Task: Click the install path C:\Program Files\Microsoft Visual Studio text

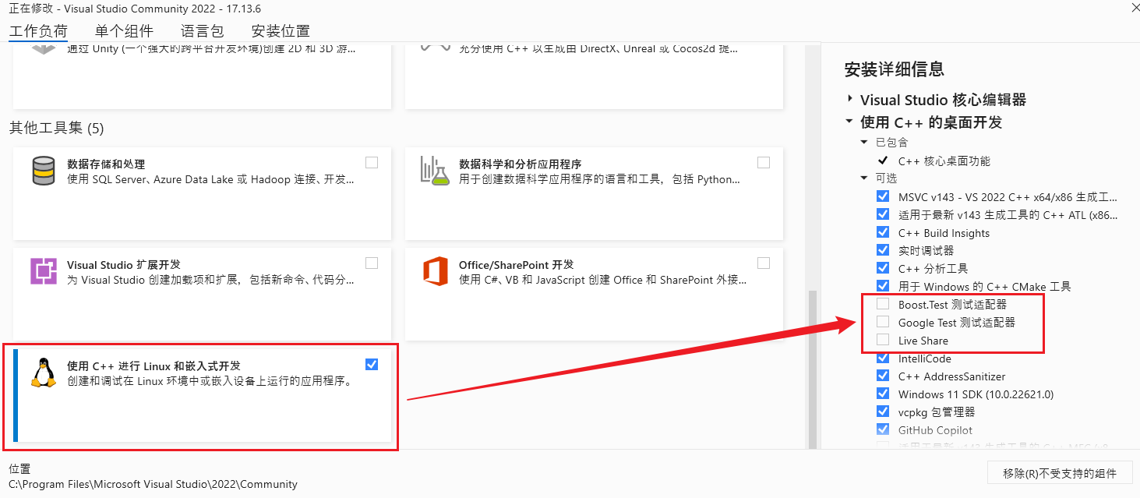Action: [x=153, y=484]
